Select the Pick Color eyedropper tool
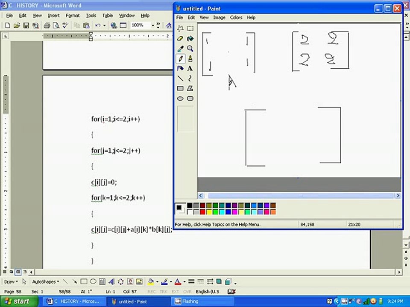410x307 pixels. [180, 48]
